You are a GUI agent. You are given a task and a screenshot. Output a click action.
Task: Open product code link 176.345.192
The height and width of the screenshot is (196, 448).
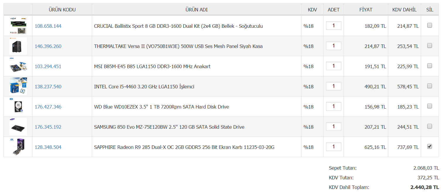pos(48,127)
